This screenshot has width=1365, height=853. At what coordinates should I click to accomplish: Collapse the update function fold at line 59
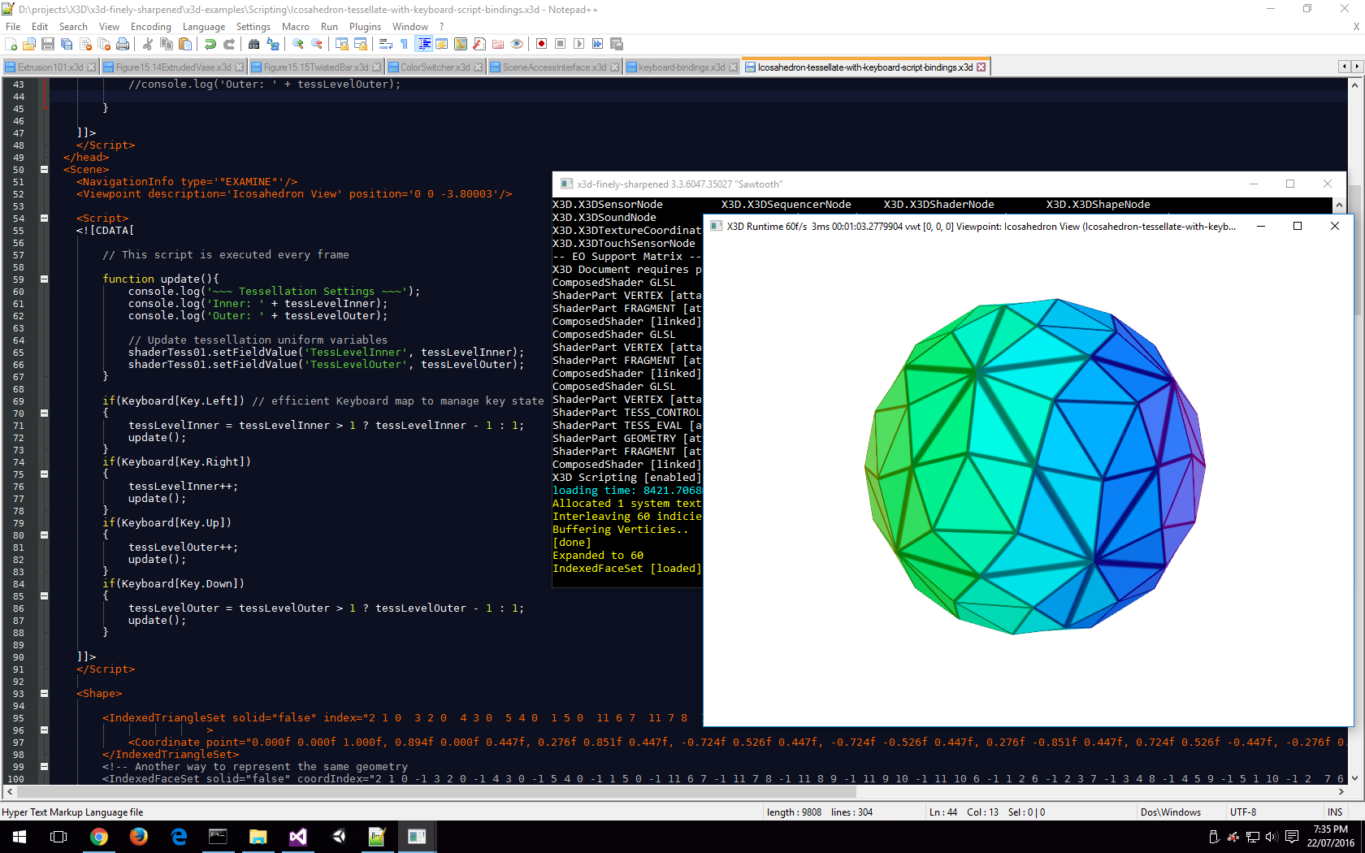(44, 279)
